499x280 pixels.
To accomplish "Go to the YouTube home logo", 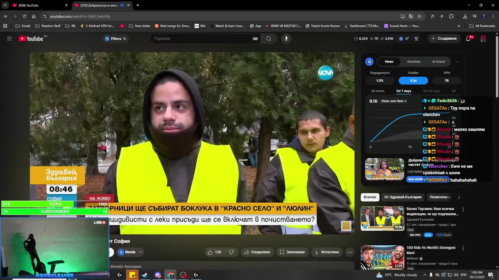I will pyautogui.click(x=31, y=38).
